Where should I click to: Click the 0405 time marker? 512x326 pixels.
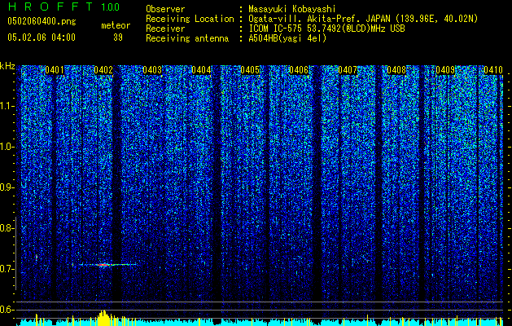point(250,70)
